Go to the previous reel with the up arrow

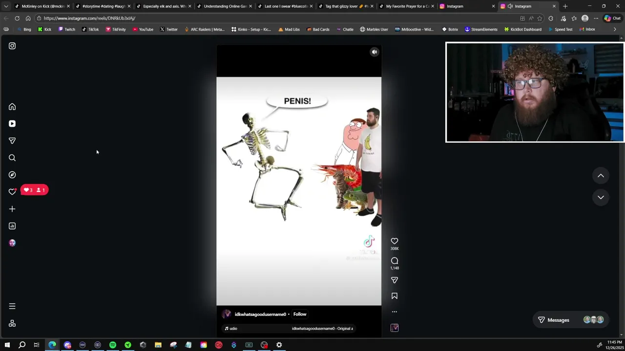point(601,176)
